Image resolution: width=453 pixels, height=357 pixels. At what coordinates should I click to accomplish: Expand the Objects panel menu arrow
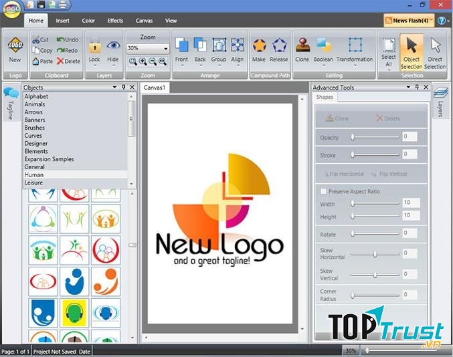114,87
